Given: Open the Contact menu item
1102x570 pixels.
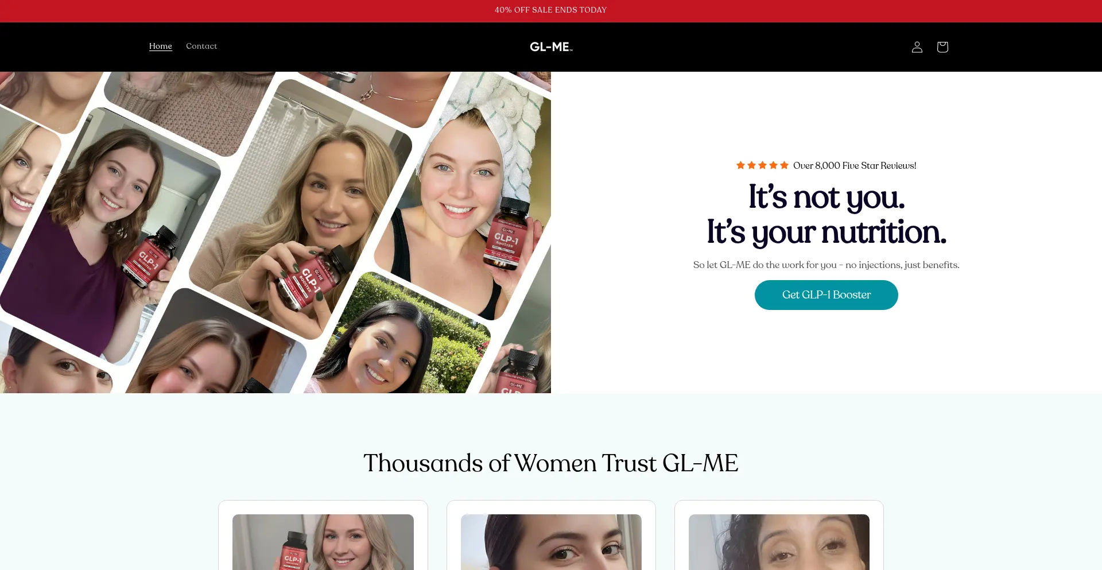Looking at the screenshot, I should (x=201, y=46).
